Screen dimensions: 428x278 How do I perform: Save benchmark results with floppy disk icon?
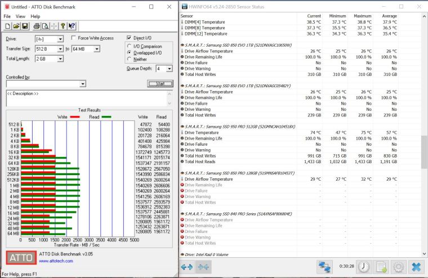[x=25, y=26]
